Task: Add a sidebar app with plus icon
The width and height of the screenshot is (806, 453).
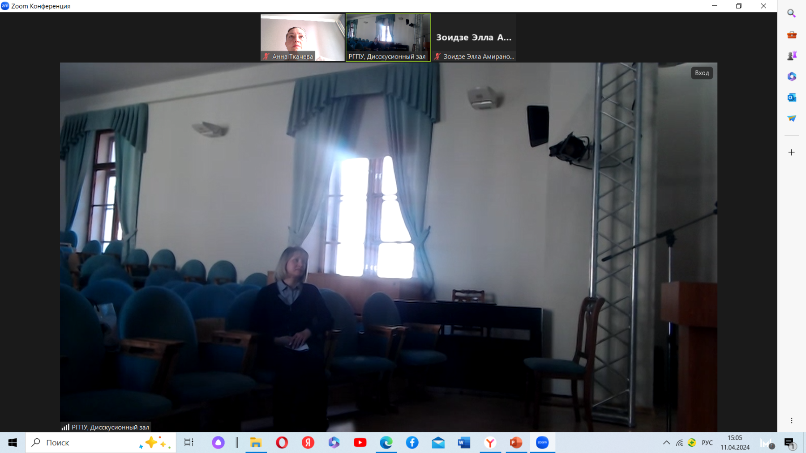Action: click(x=792, y=152)
